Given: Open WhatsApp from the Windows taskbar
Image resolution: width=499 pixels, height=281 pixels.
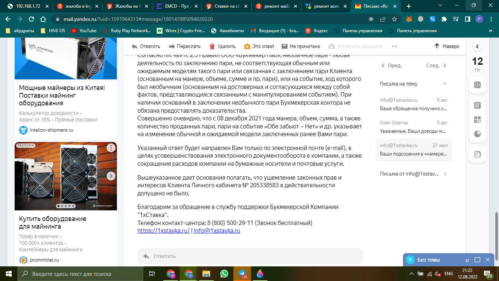Looking at the screenshot, I should point(224,274).
